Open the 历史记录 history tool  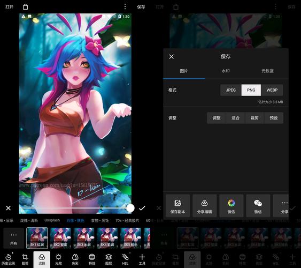tap(8, 259)
